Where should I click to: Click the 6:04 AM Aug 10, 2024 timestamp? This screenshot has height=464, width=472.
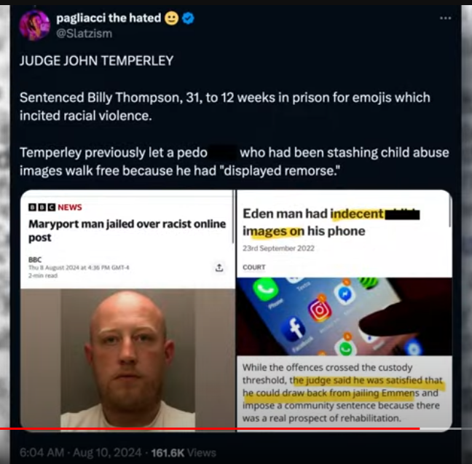80,452
